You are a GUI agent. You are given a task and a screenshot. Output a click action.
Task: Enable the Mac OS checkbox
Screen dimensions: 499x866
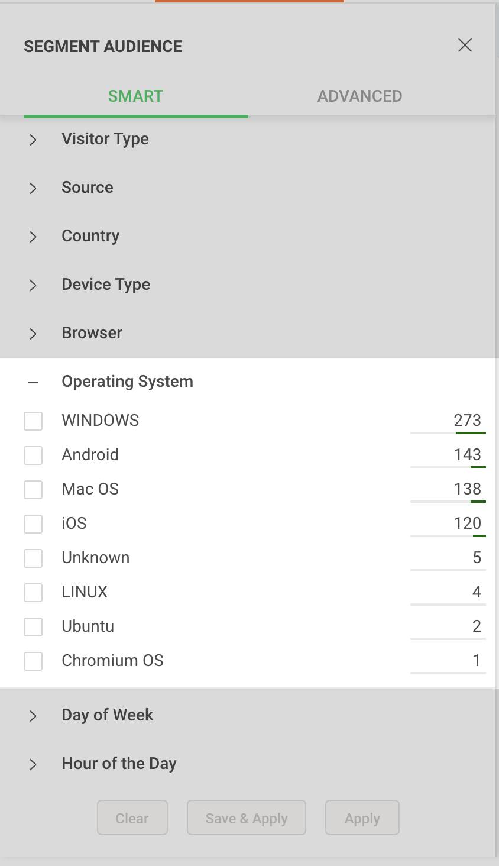[x=33, y=490]
